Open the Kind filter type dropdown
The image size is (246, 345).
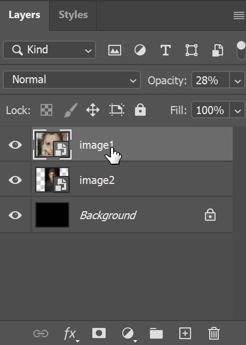50,50
